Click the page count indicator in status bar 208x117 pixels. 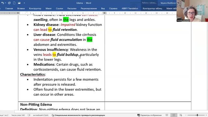(4, 115)
